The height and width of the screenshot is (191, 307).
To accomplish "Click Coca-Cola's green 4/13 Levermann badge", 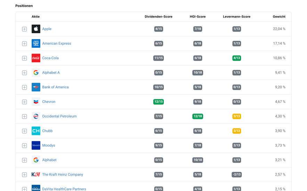I will point(237,58).
